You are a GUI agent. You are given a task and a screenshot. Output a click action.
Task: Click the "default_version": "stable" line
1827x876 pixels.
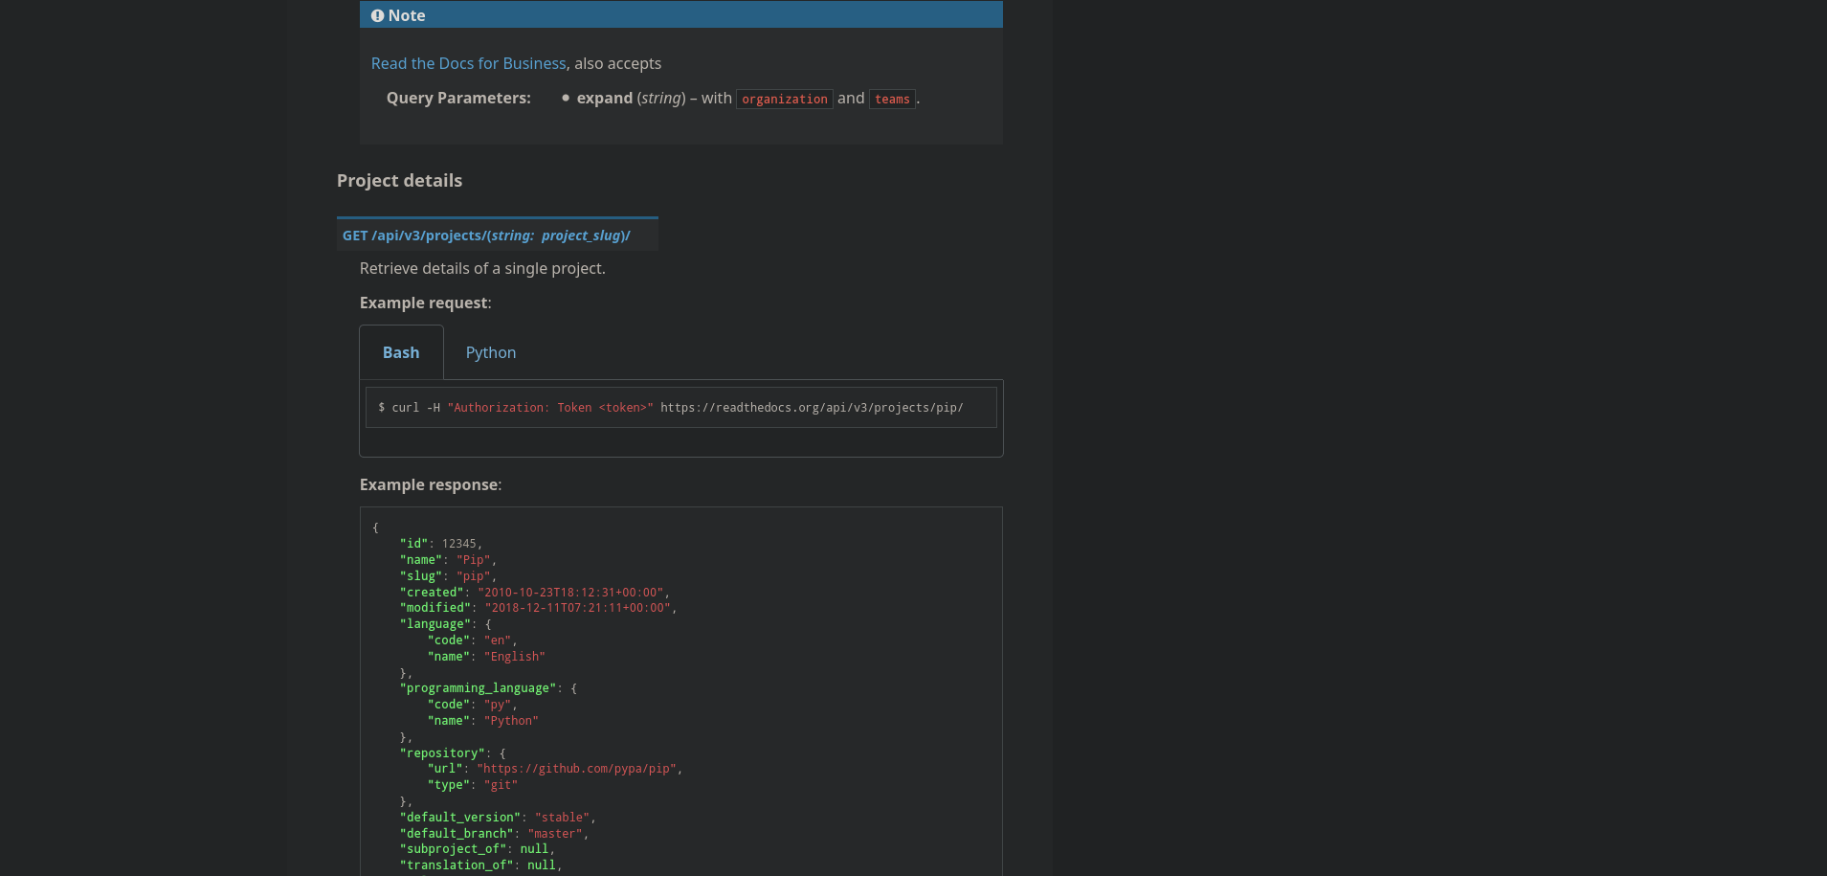pos(498,818)
